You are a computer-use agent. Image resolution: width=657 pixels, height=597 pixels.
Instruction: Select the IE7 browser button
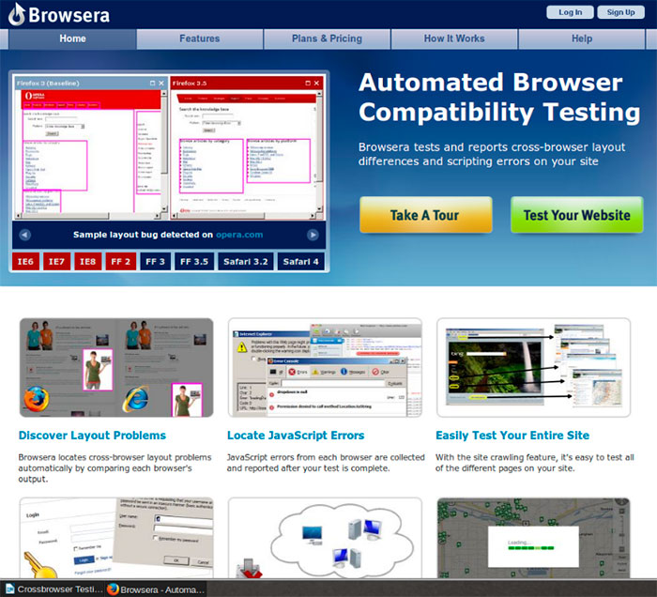pos(56,262)
